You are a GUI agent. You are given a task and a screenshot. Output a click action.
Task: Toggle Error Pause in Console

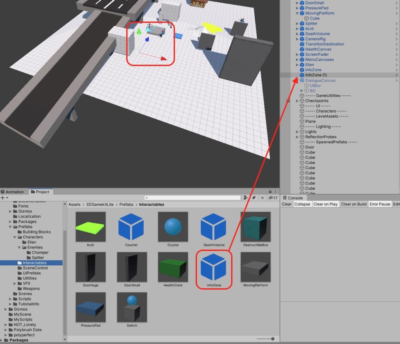[380, 204]
